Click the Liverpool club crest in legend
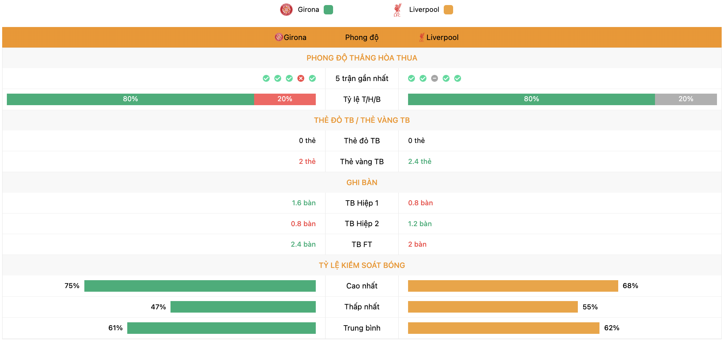Image resolution: width=726 pixels, height=345 pixels. [x=397, y=10]
